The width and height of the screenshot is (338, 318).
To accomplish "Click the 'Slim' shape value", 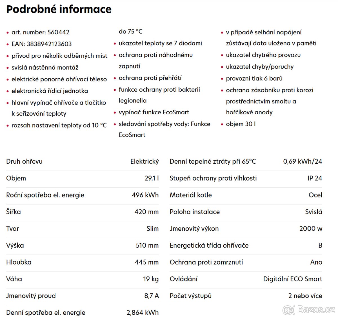I will 152,229.
